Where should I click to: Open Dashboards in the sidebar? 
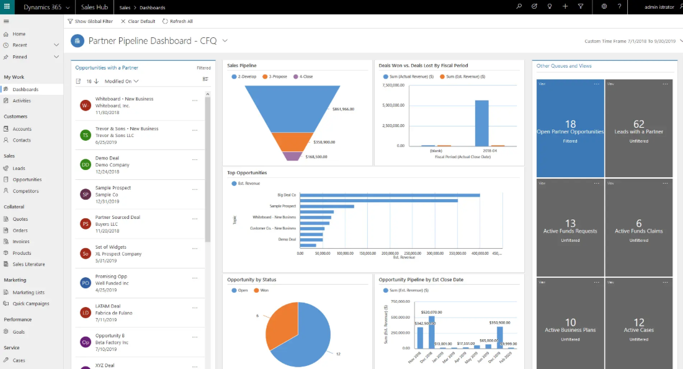coord(32,89)
